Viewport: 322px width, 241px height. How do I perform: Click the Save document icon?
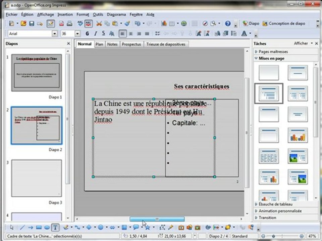[32, 24]
